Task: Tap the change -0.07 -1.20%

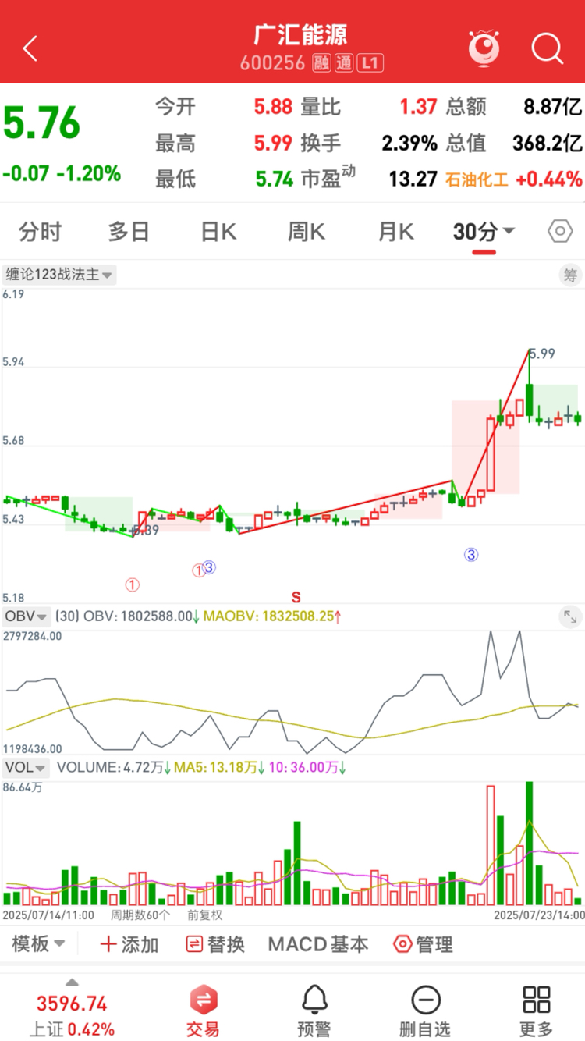Action: click(x=62, y=173)
